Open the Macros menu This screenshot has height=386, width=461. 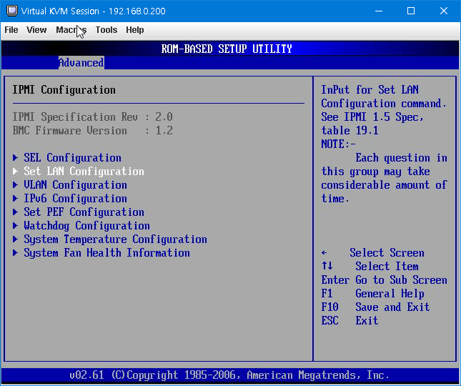[71, 30]
